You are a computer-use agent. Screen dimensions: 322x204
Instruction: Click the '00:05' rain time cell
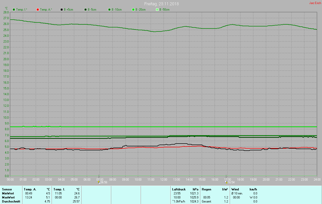tap(207, 197)
